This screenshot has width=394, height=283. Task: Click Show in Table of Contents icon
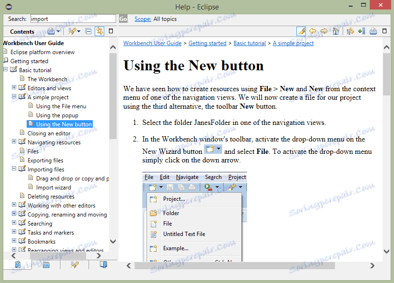(350, 31)
